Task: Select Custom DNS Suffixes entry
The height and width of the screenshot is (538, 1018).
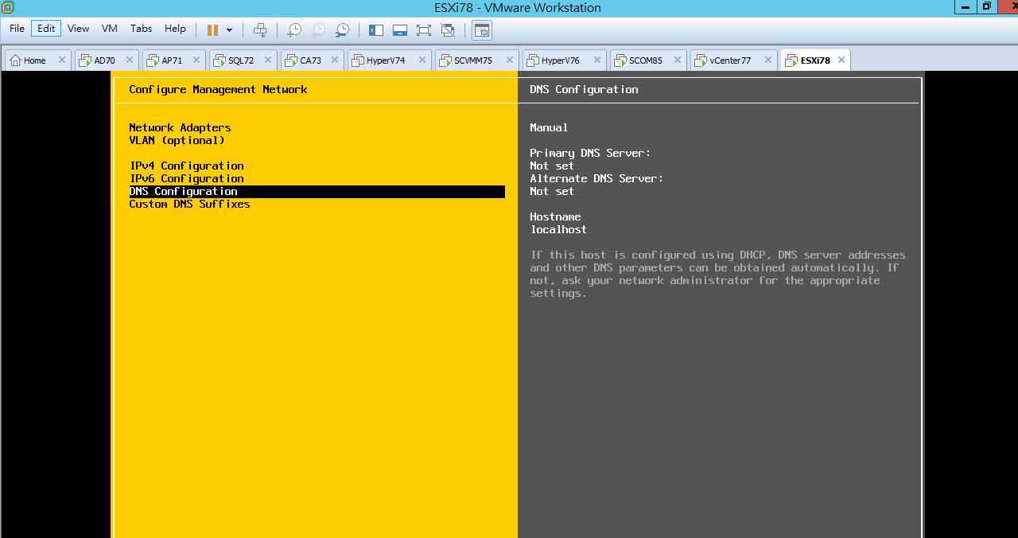Action: click(x=189, y=204)
